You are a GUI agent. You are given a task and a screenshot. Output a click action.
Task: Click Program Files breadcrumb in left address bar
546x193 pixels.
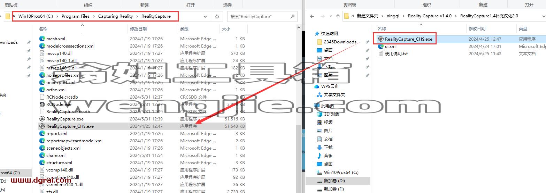[75, 16]
